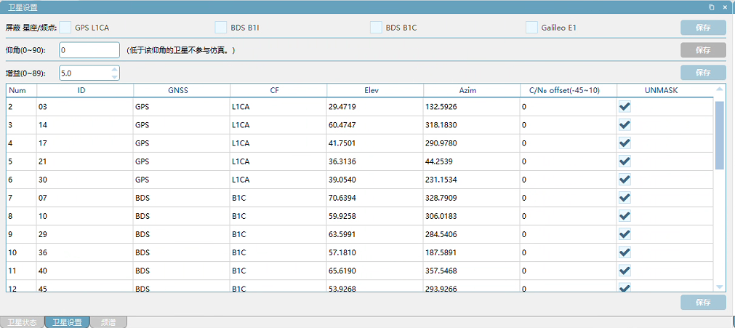The height and width of the screenshot is (328, 735).
Task: Click the scroll up arrow of satellite table
Action: point(720,89)
